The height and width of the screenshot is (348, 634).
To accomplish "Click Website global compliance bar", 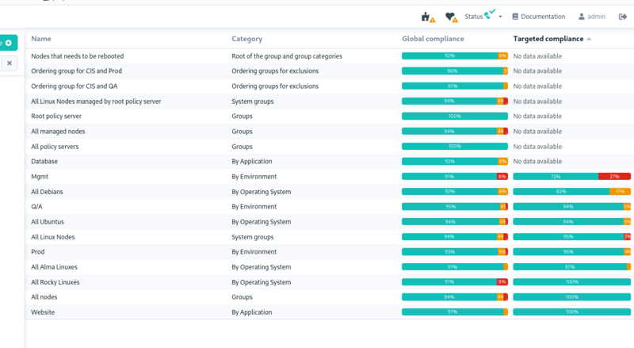I will point(454,312).
